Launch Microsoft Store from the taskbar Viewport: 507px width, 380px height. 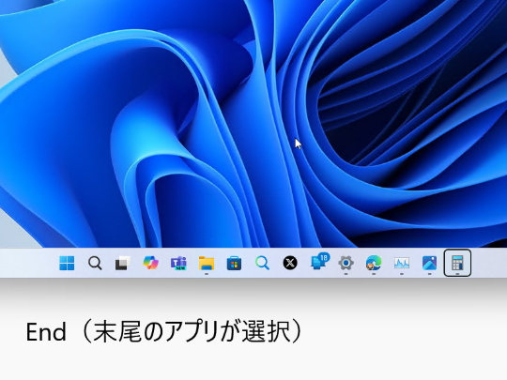(x=234, y=263)
